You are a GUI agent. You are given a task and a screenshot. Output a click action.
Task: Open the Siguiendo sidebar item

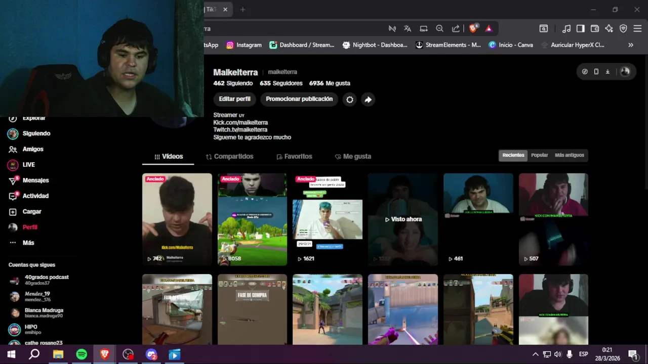(29, 133)
